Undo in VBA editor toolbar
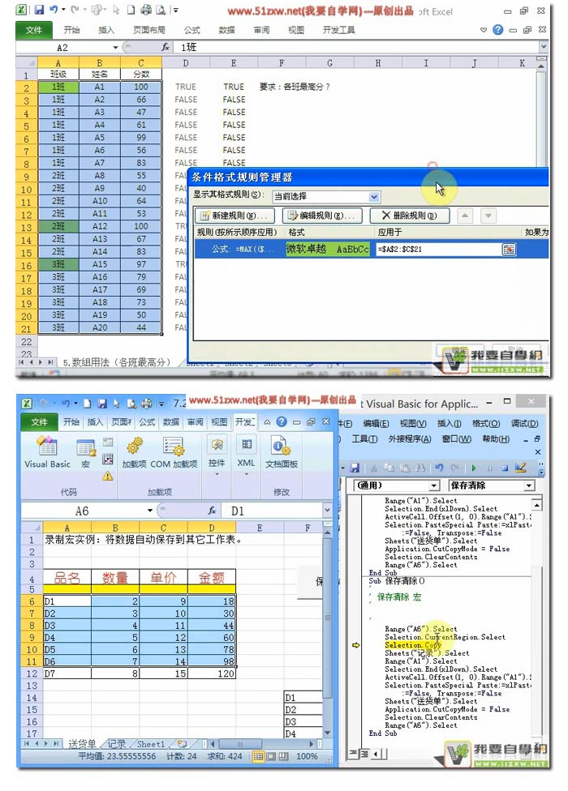This screenshot has width=568, height=791. [439, 468]
